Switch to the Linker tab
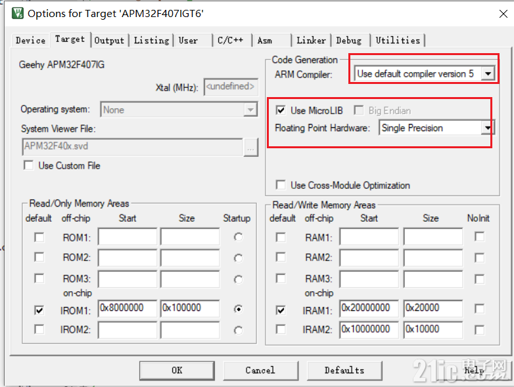 311,41
